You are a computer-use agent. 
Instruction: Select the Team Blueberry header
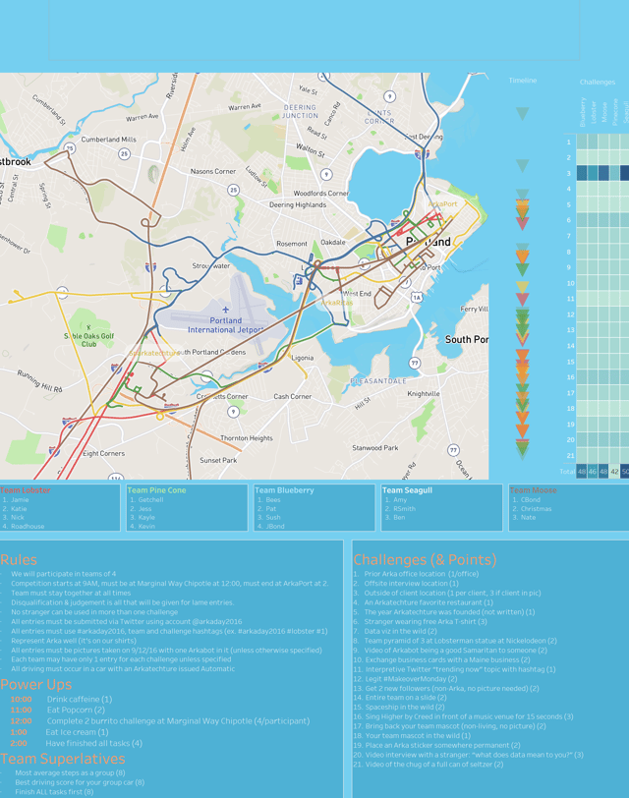284,490
